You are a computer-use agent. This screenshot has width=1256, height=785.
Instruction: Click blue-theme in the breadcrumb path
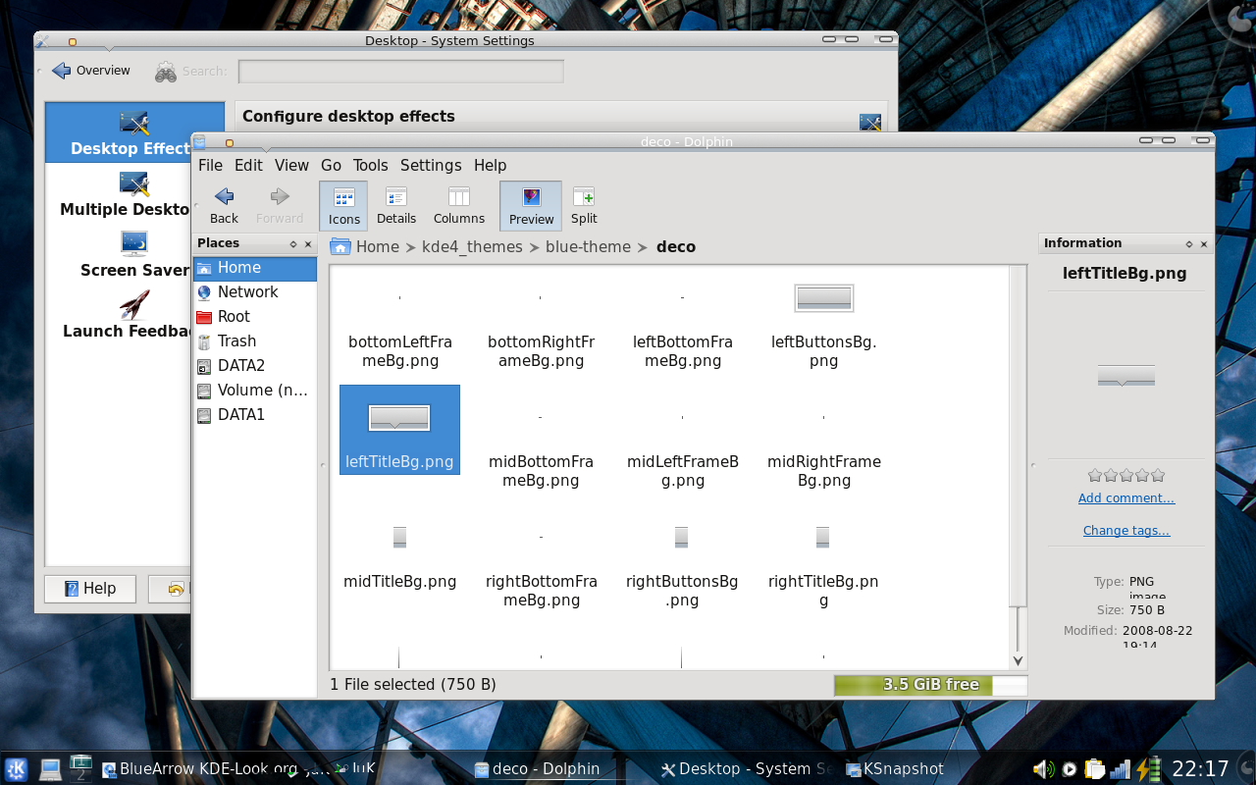(x=588, y=247)
